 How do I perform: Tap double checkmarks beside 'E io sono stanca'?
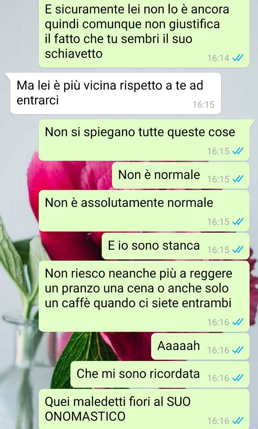[237, 250]
